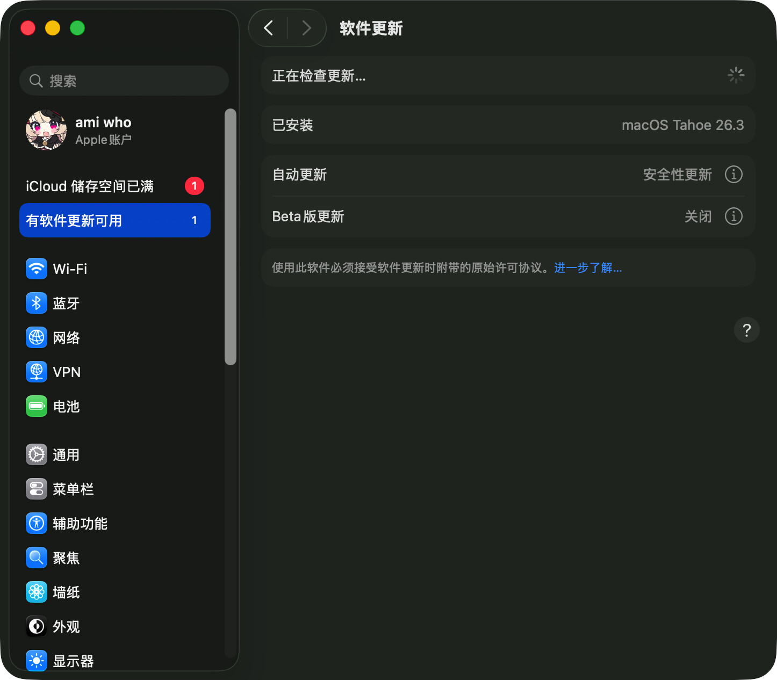Click the 通用 gear icon
Viewport: 777px width, 680px height.
click(37, 454)
